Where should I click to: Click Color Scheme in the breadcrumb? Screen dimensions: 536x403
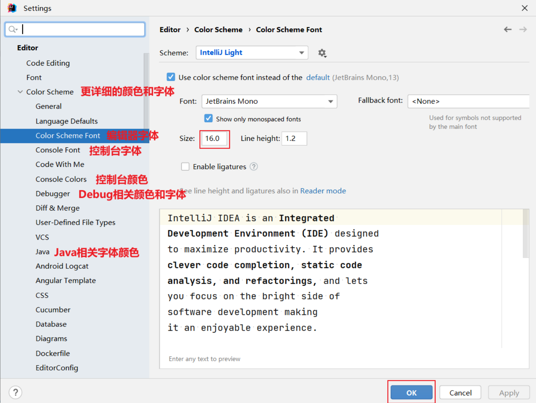[x=218, y=29]
